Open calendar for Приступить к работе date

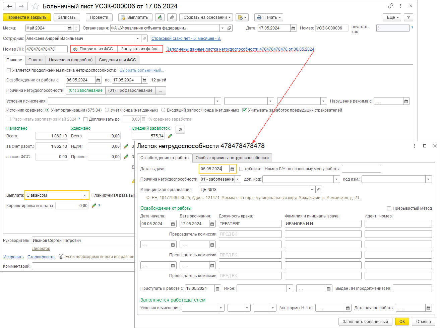coord(218,288)
